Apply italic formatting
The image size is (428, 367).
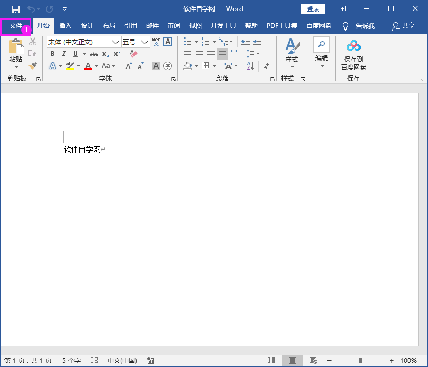point(64,53)
